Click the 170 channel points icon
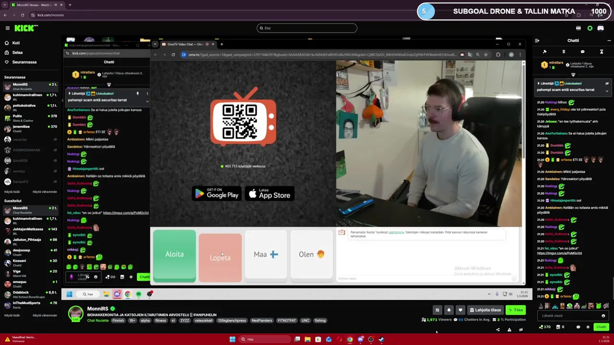Image resolution: width=614 pixels, height=345 pixels. pos(544,327)
